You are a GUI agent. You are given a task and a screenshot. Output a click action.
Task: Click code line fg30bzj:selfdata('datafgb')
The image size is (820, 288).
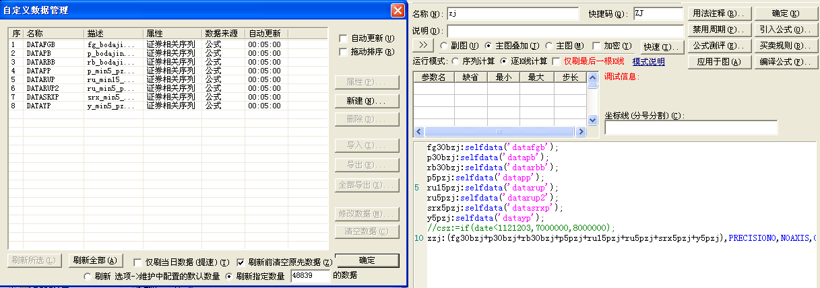(494, 147)
